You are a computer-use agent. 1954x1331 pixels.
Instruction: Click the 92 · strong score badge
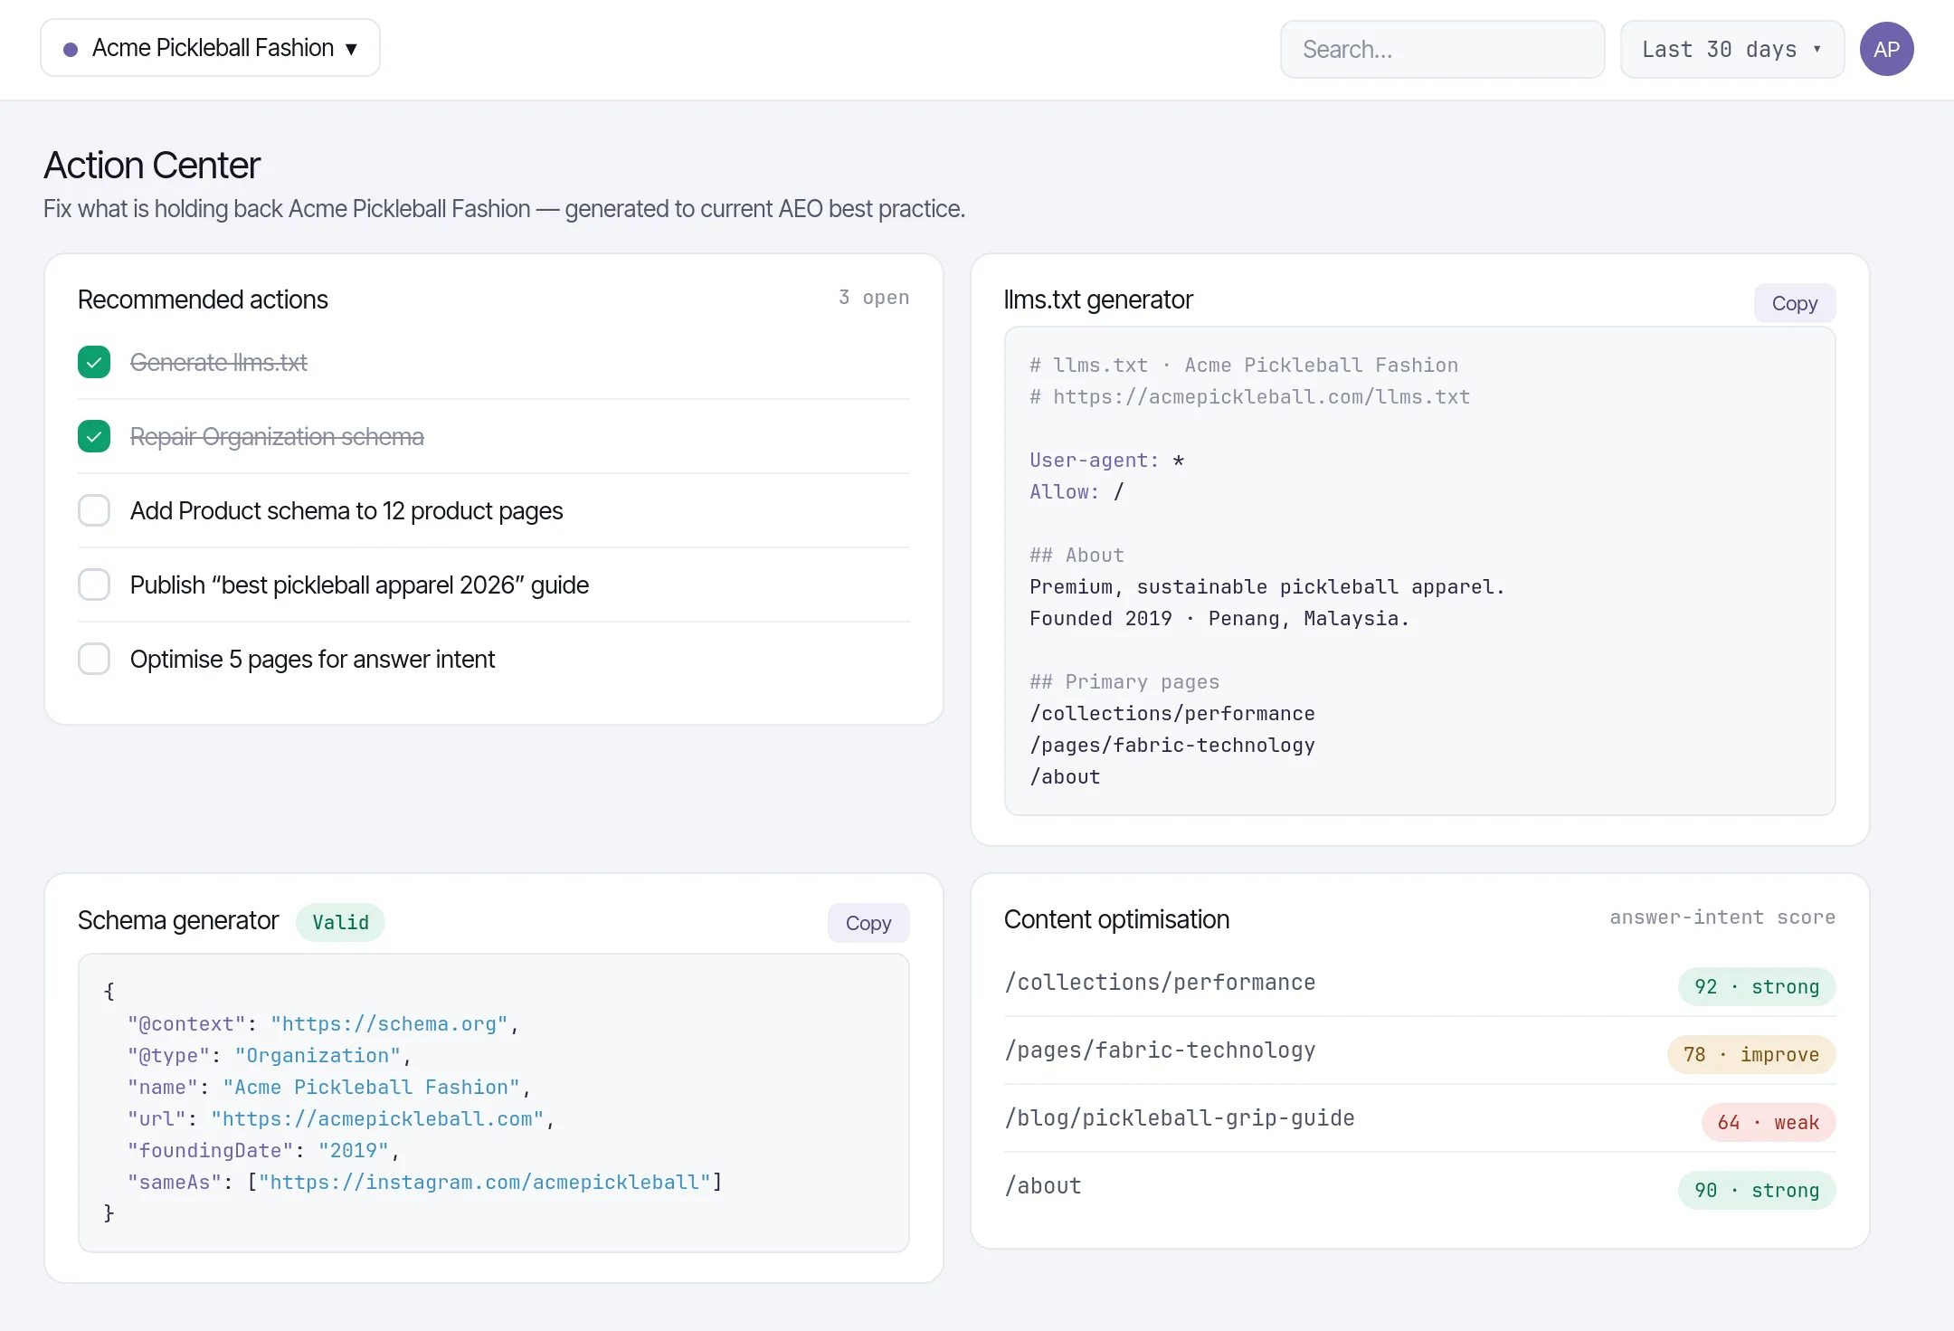pyautogui.click(x=1756, y=986)
